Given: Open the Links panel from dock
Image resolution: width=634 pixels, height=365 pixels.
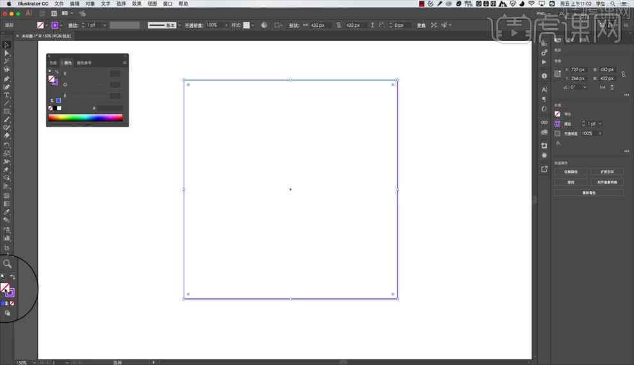Looking at the screenshot, I should [x=544, y=122].
